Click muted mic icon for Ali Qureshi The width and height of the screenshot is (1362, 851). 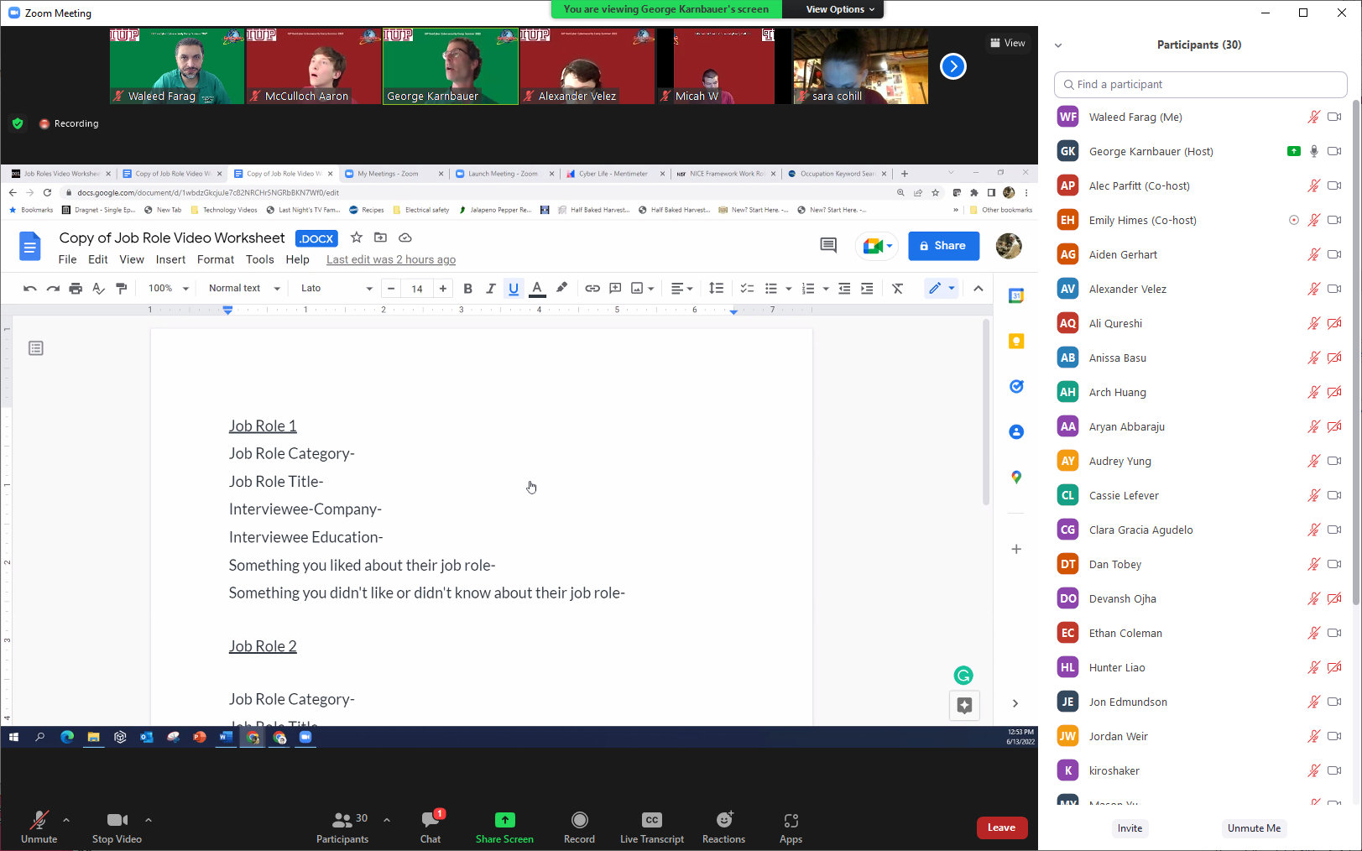point(1314,323)
